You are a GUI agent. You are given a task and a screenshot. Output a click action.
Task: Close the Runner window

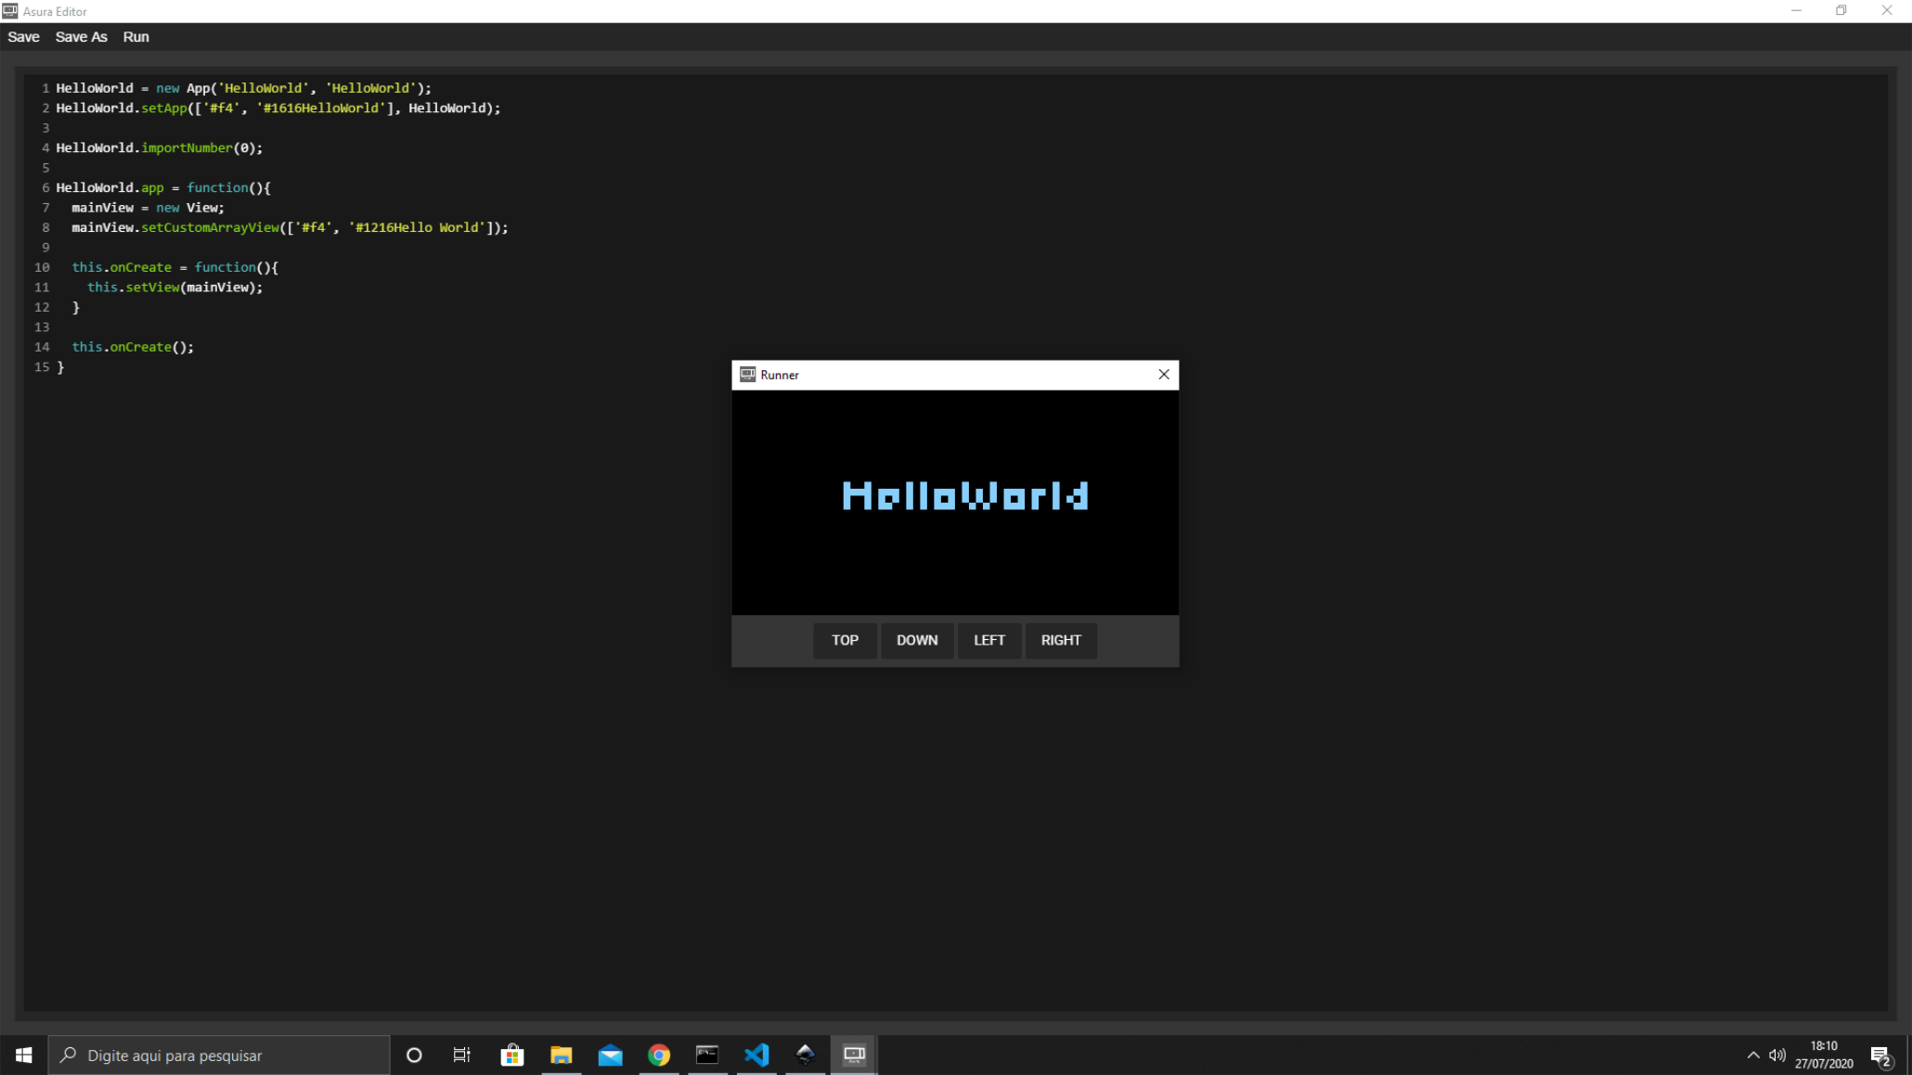pyautogui.click(x=1163, y=375)
